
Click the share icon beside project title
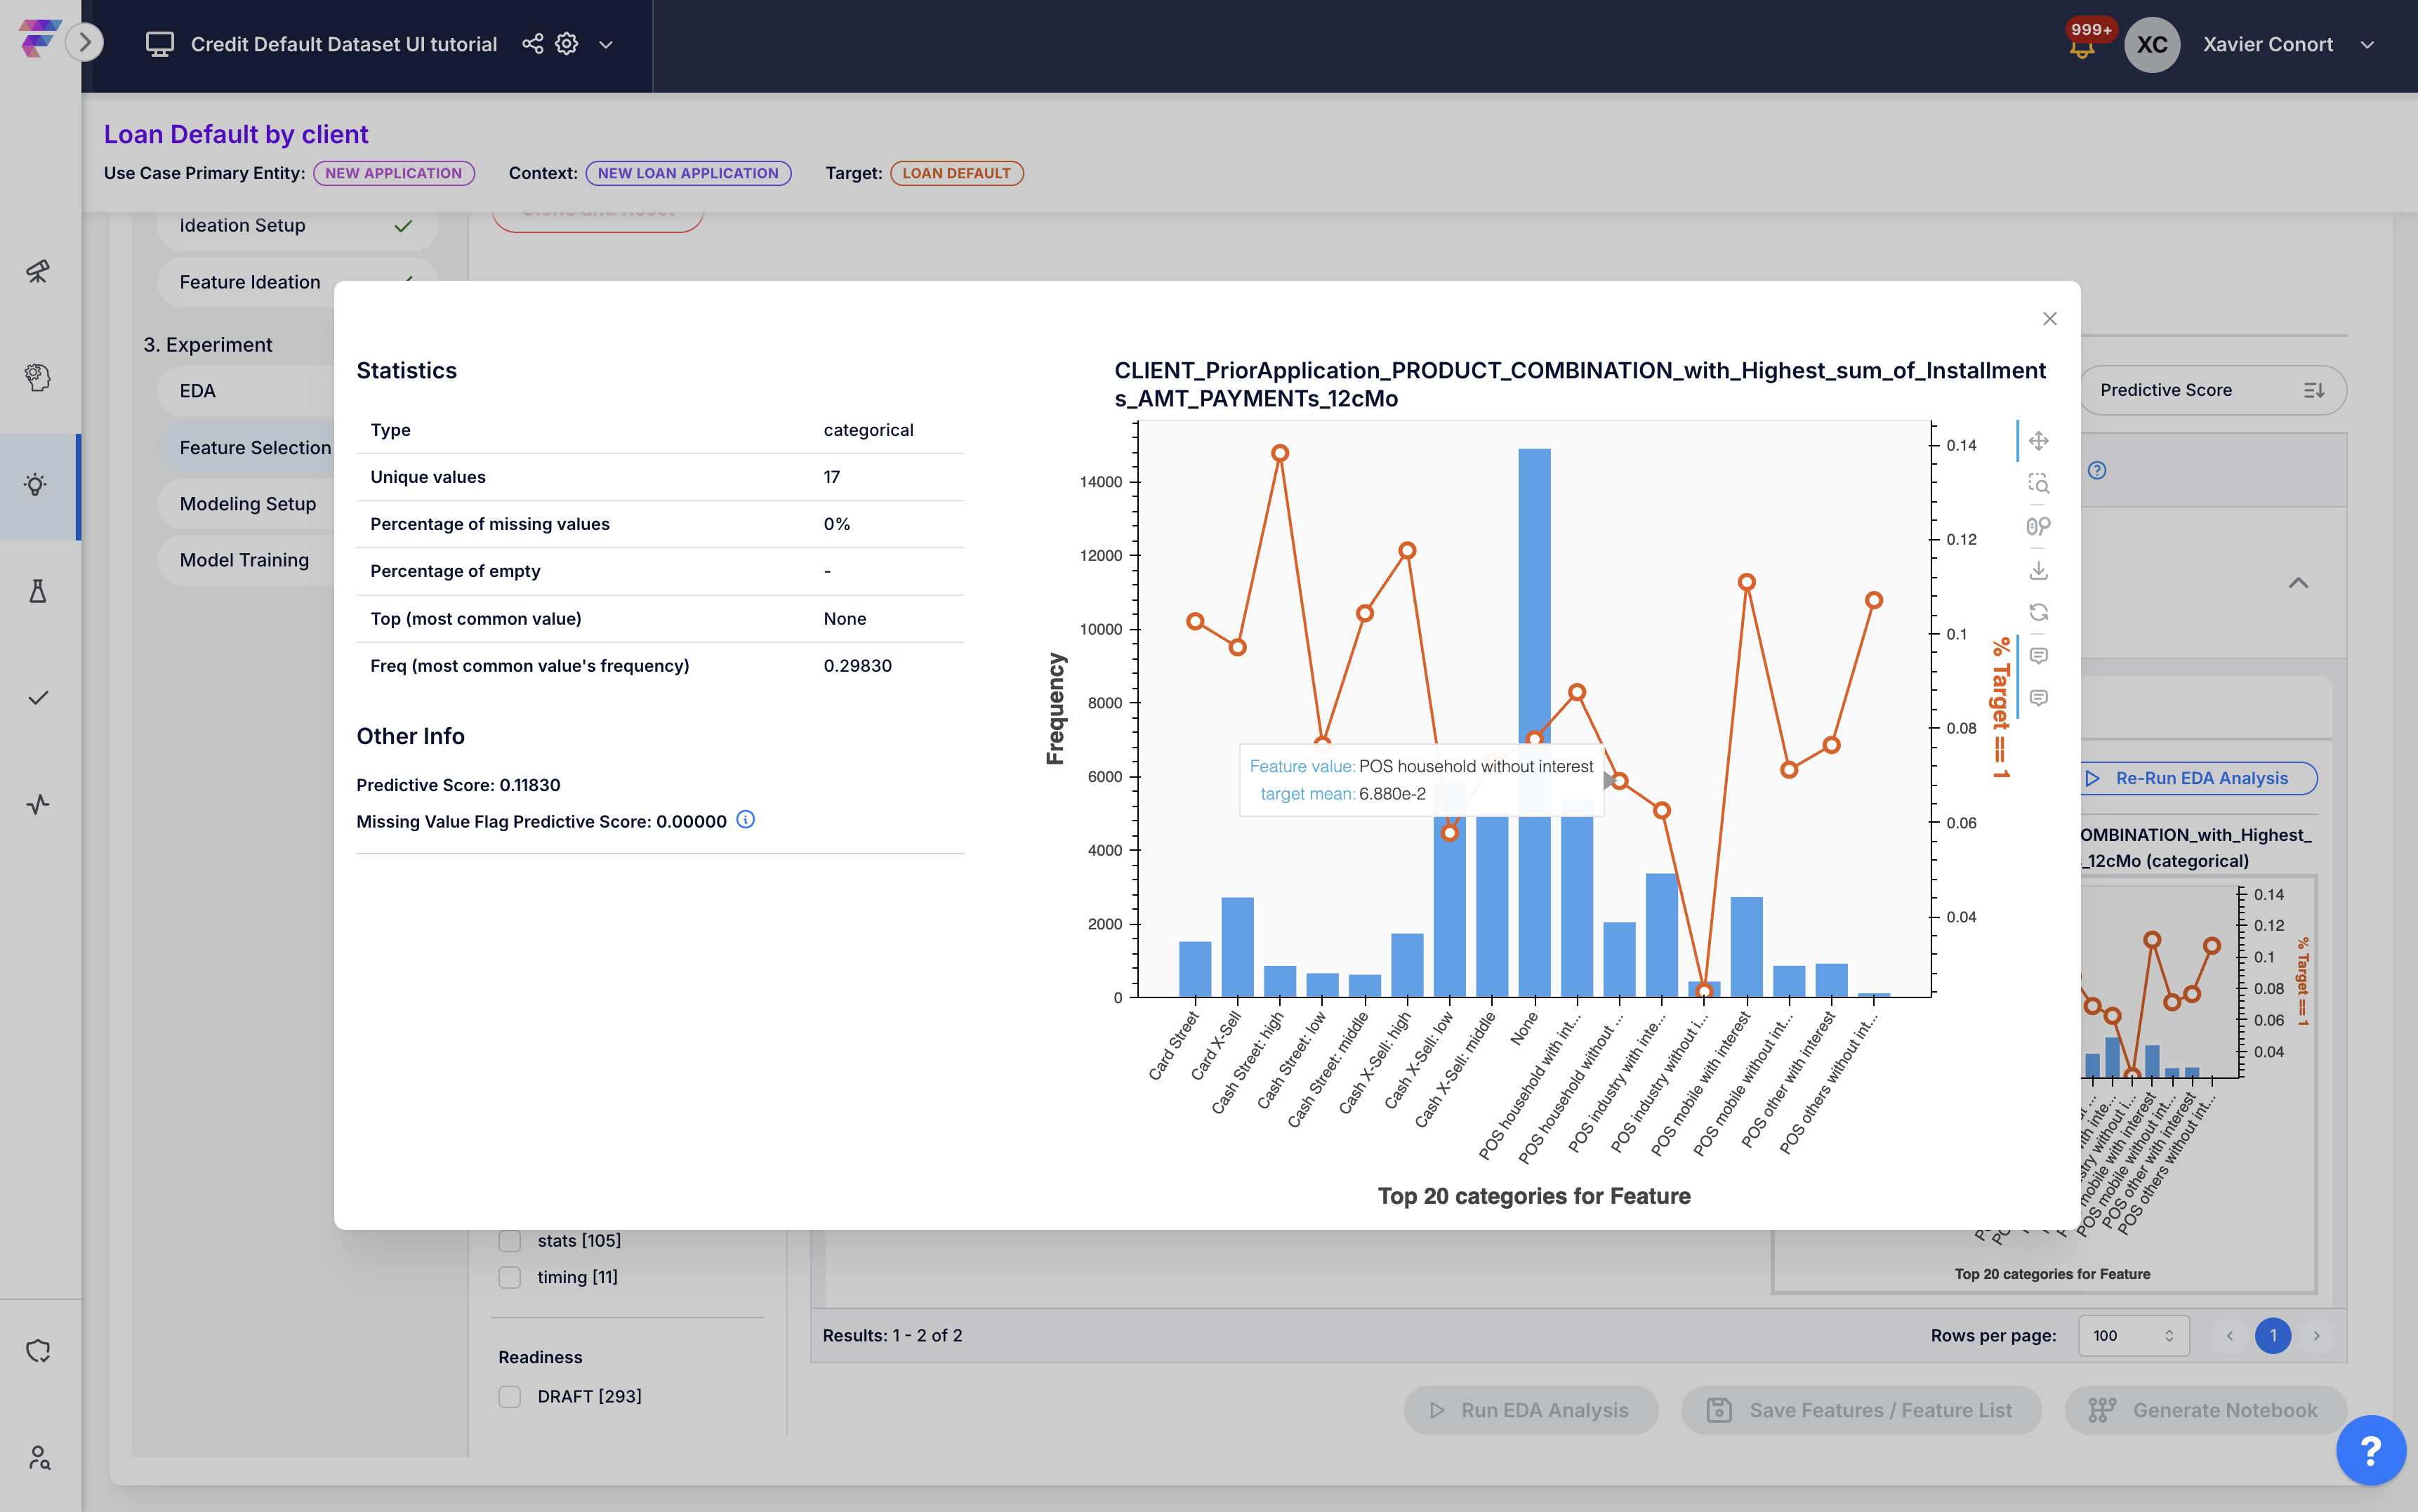pos(532,44)
